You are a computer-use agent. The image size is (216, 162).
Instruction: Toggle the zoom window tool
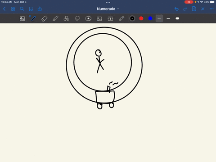(x=22, y=18)
